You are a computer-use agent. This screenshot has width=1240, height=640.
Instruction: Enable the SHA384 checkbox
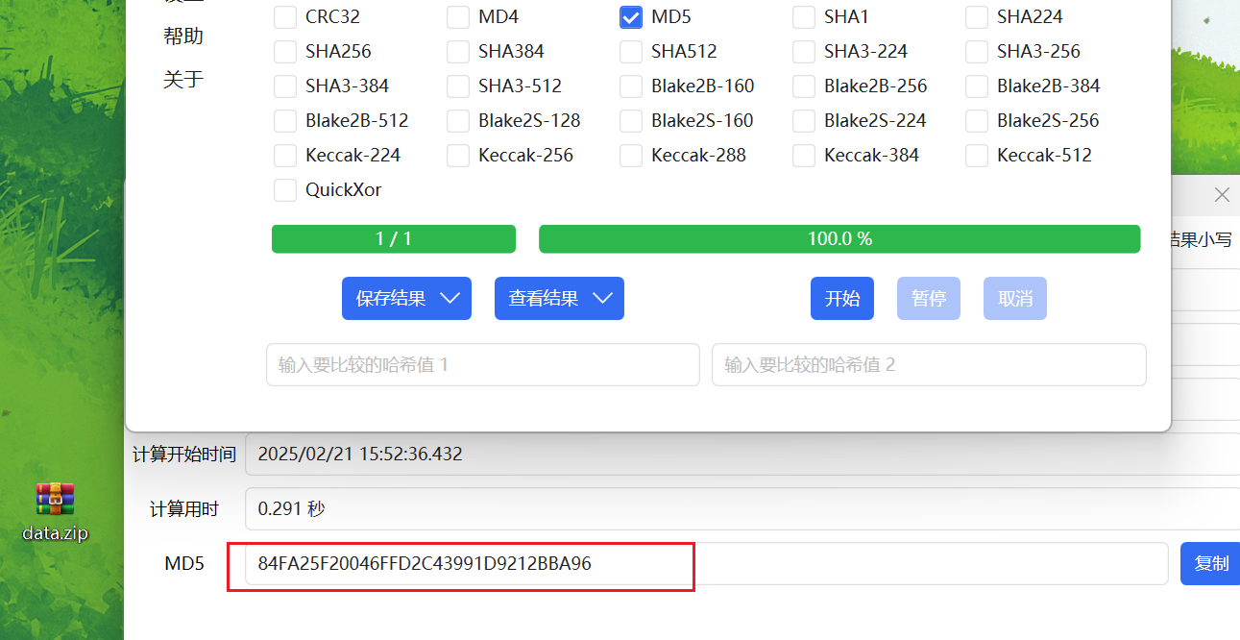tap(458, 52)
